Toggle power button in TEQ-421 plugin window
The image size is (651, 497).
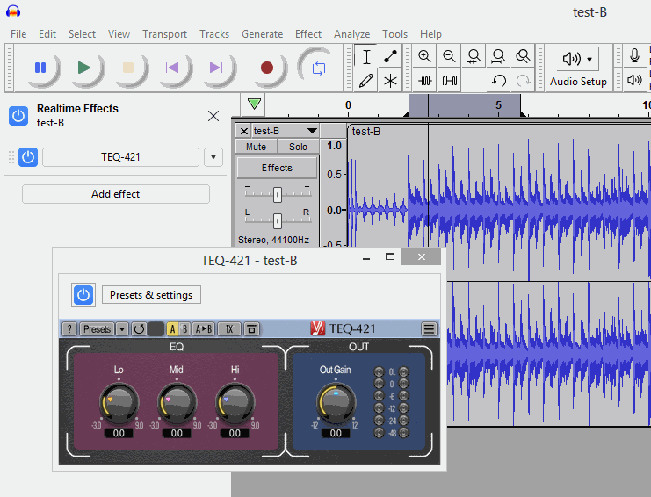tap(83, 295)
